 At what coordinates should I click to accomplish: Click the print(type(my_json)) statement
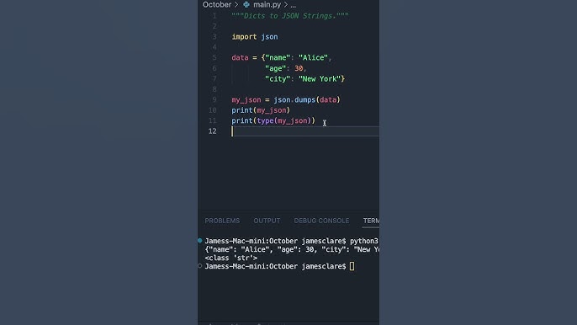pos(273,121)
